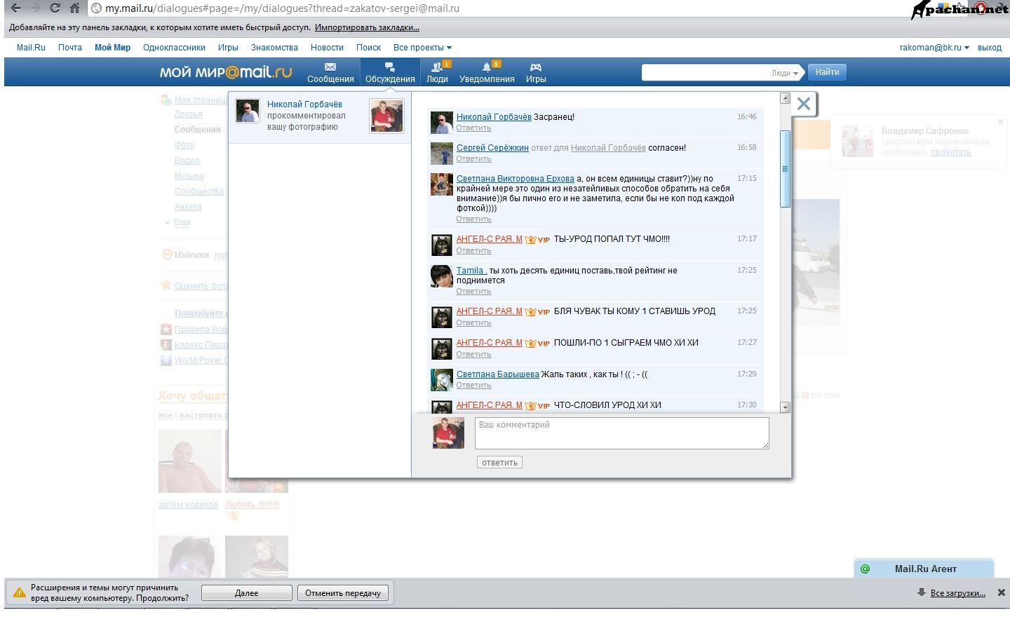1010x631 pixels.
Task: Open Мой Мир in the top navigation
Action: (112, 48)
